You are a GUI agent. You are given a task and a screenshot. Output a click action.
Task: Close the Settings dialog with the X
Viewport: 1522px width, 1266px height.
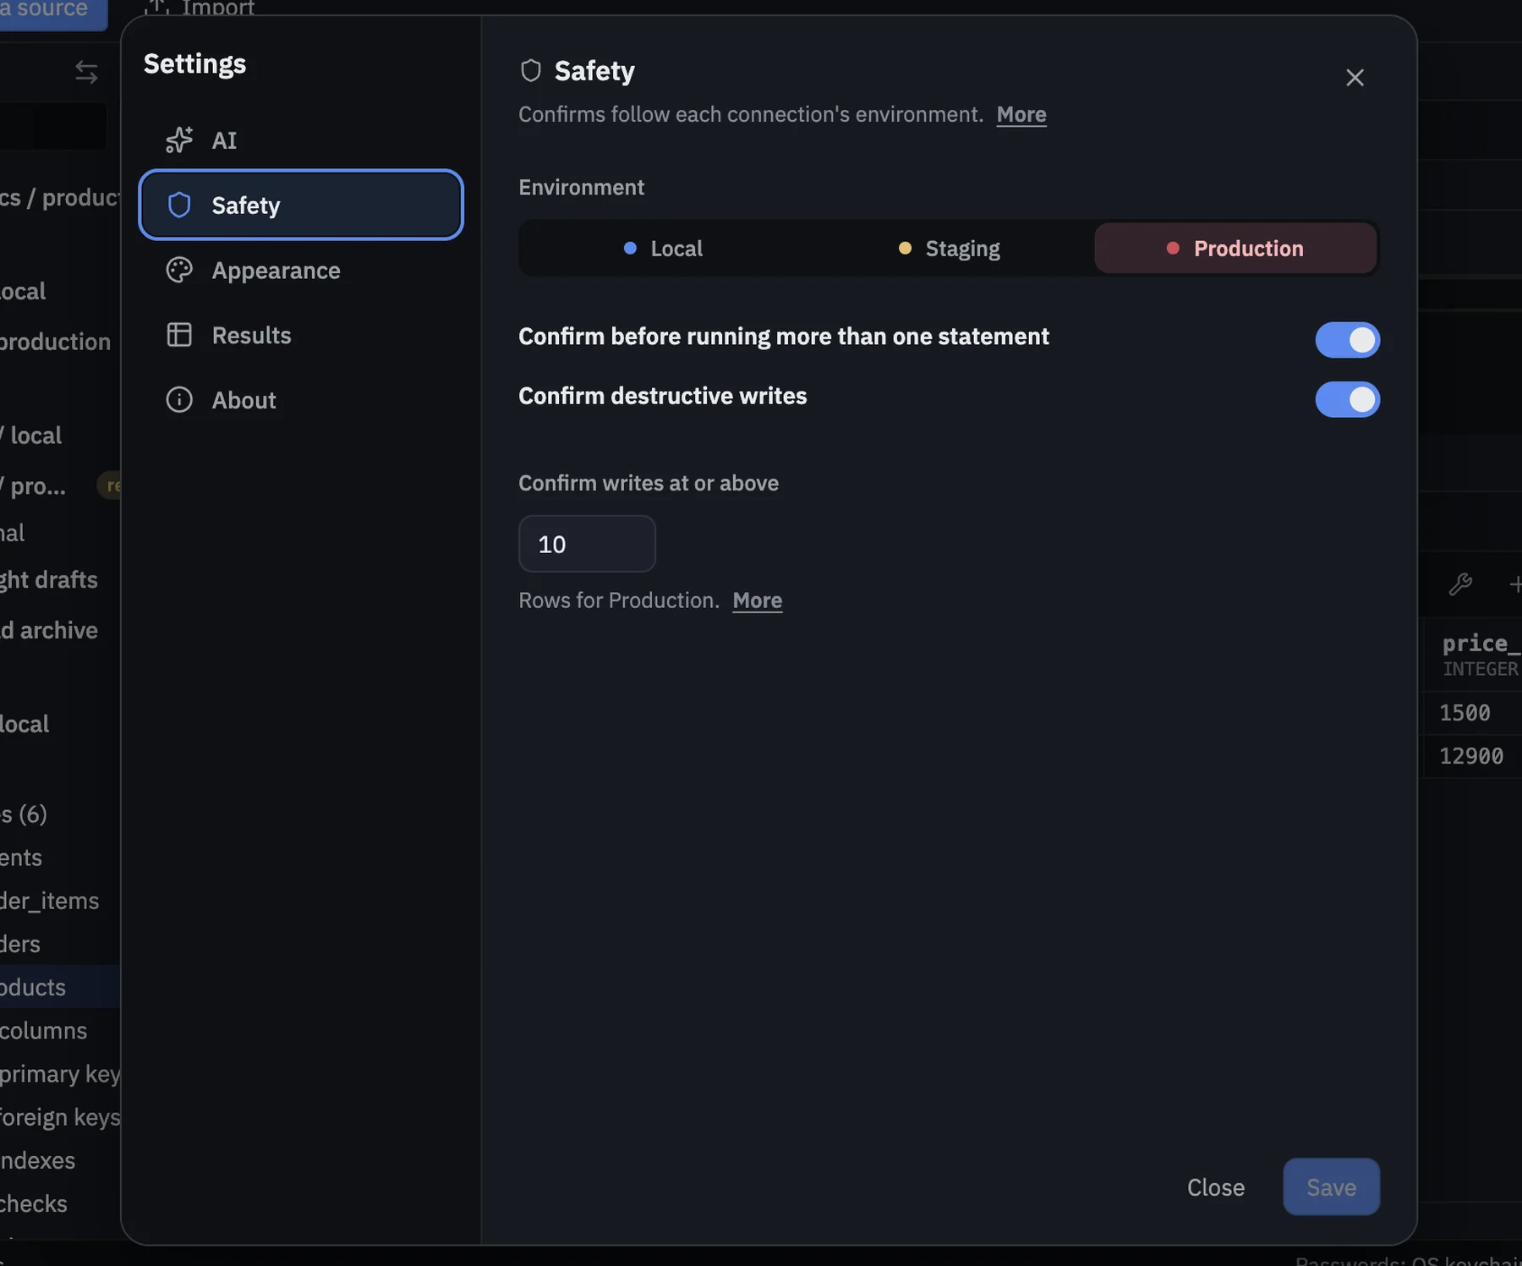click(1355, 78)
